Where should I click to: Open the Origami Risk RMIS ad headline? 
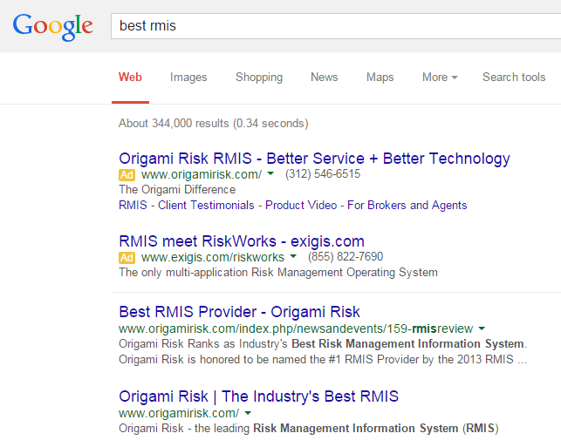(x=314, y=159)
